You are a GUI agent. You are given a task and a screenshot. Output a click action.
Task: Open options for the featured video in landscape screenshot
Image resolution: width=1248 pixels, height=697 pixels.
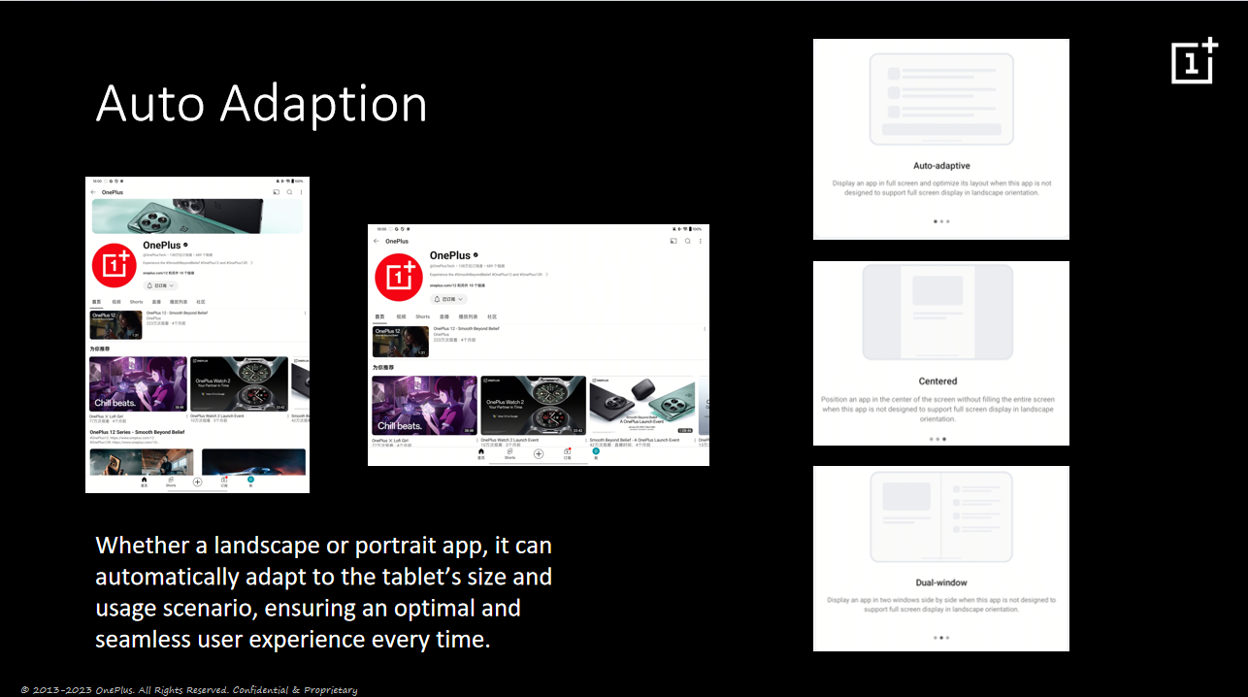pos(705,330)
